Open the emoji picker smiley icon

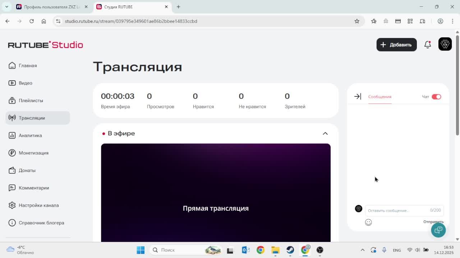coord(368,223)
